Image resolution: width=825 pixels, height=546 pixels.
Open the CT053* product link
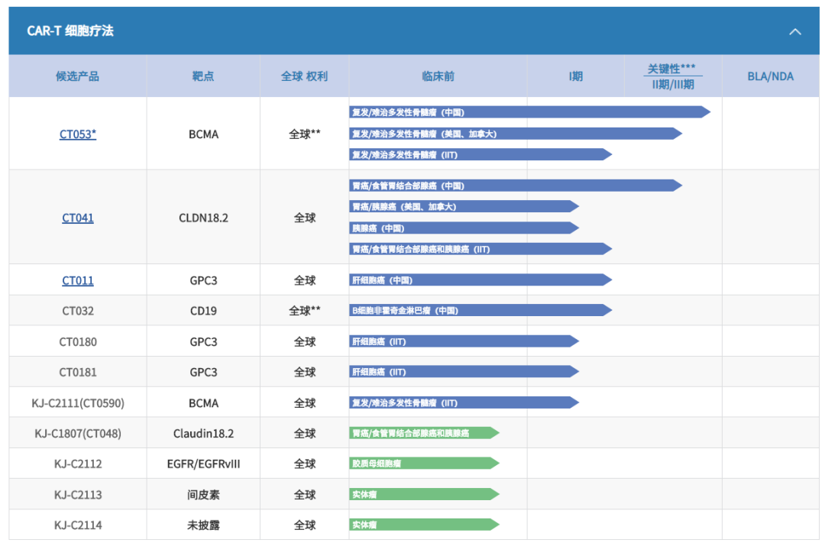78,134
